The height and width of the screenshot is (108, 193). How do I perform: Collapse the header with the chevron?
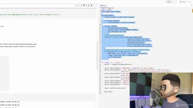190,2
